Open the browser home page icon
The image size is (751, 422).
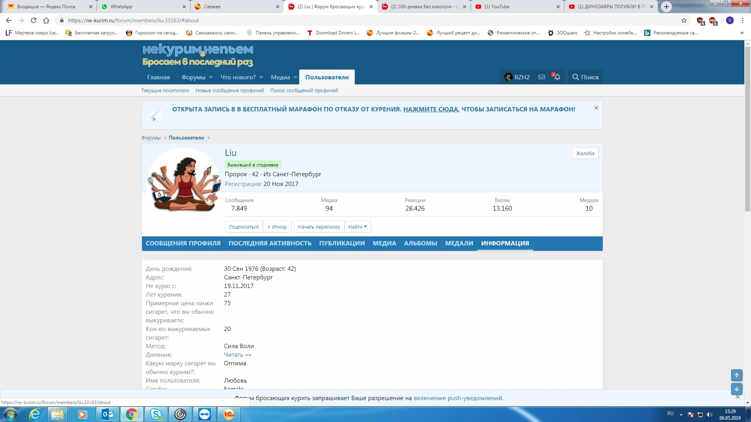point(46,20)
